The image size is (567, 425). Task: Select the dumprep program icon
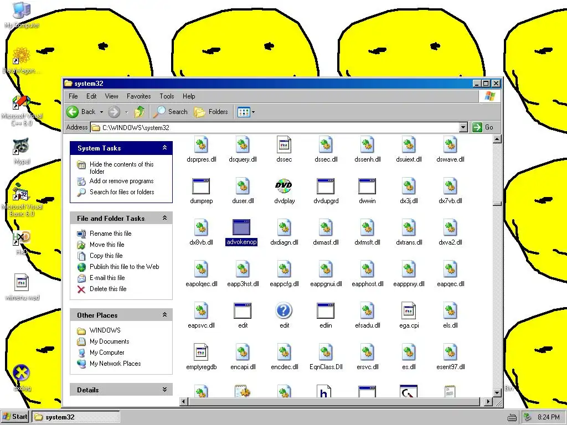[x=201, y=186]
